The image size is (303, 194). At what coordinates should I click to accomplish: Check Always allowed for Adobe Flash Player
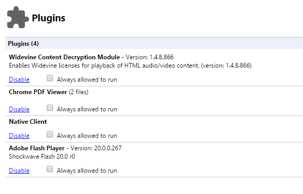[50, 169]
